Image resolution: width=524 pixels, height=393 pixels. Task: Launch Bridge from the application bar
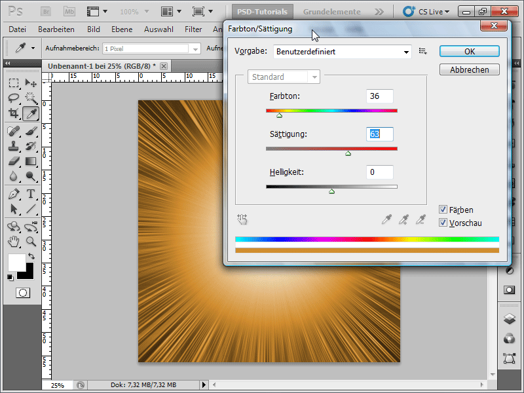pos(46,12)
